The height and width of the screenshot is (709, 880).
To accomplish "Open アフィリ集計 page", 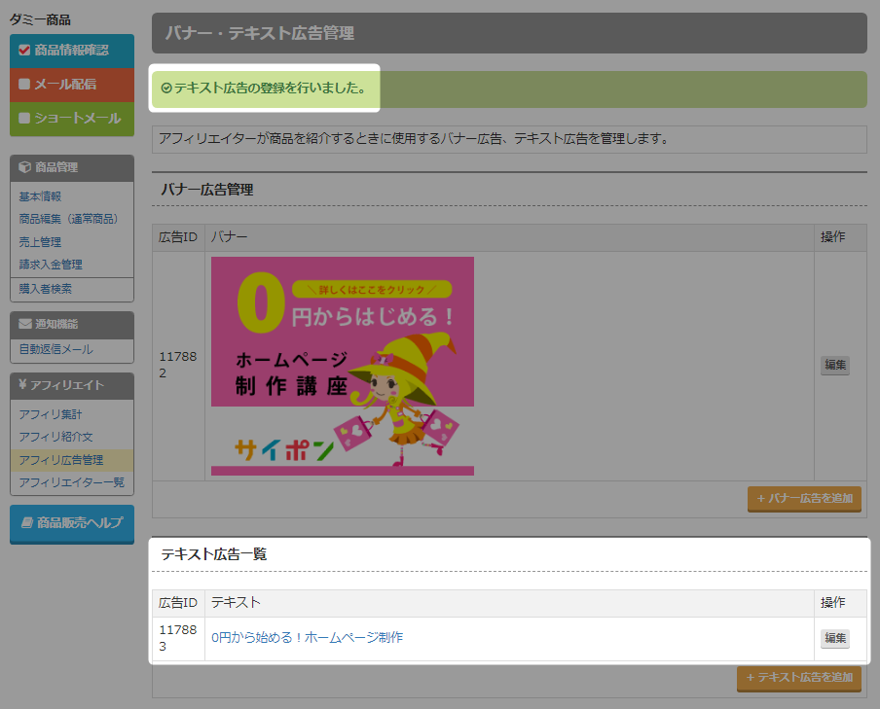I will (51, 414).
